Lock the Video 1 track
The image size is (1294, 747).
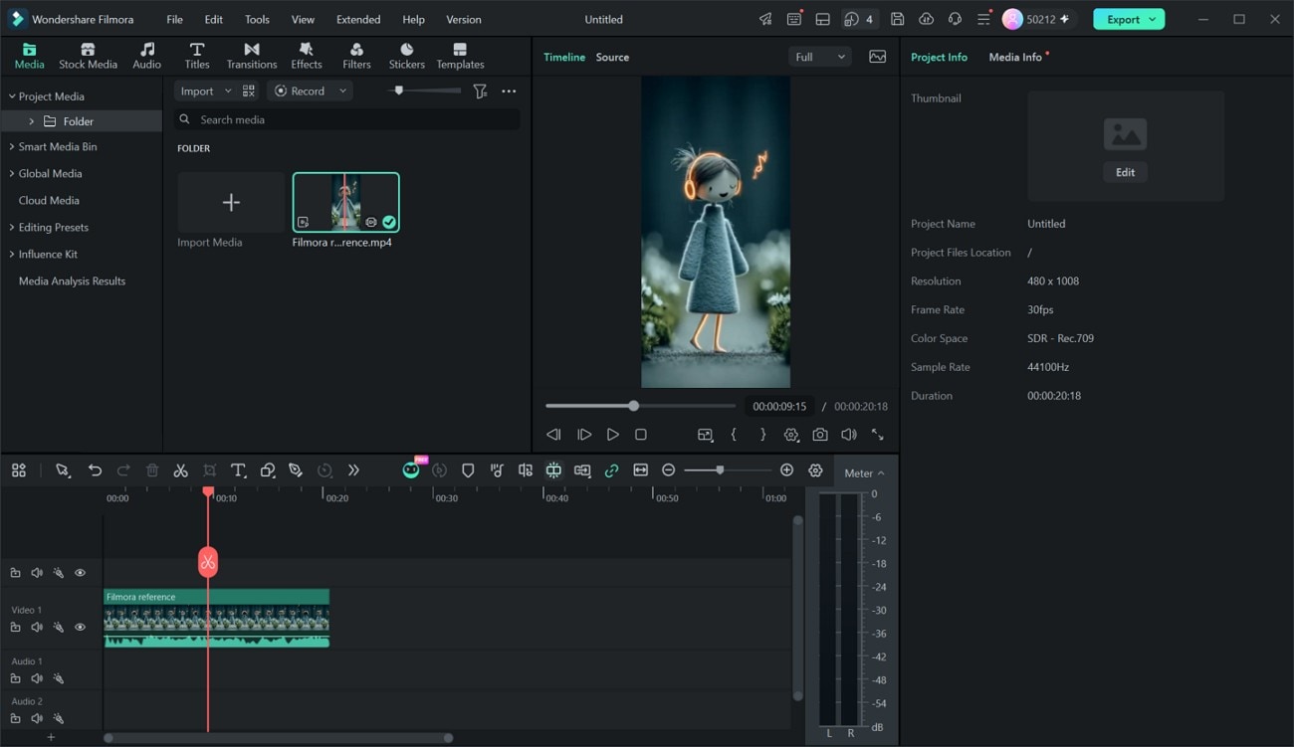15,628
